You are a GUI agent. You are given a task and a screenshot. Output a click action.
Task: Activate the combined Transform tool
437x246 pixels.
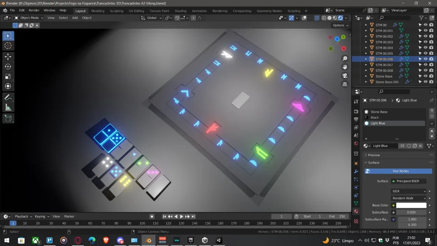point(8,86)
